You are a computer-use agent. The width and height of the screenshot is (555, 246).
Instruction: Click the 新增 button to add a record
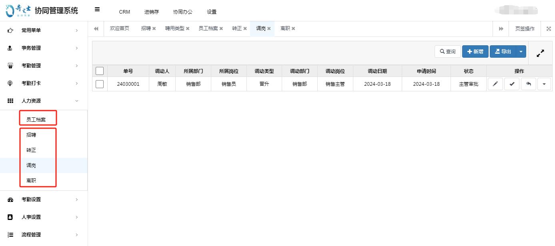click(475, 51)
